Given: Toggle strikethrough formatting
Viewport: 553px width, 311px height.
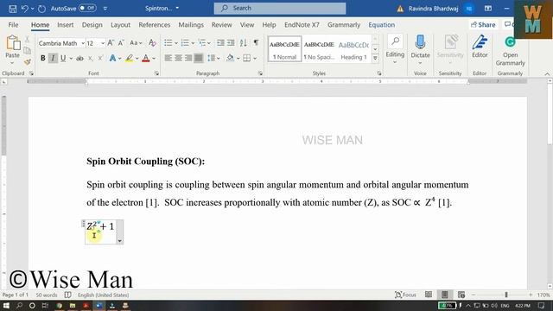Looking at the screenshot, I should point(79,58).
